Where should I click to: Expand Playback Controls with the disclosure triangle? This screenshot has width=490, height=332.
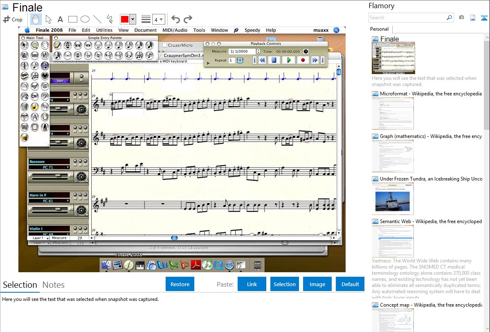coord(209,63)
